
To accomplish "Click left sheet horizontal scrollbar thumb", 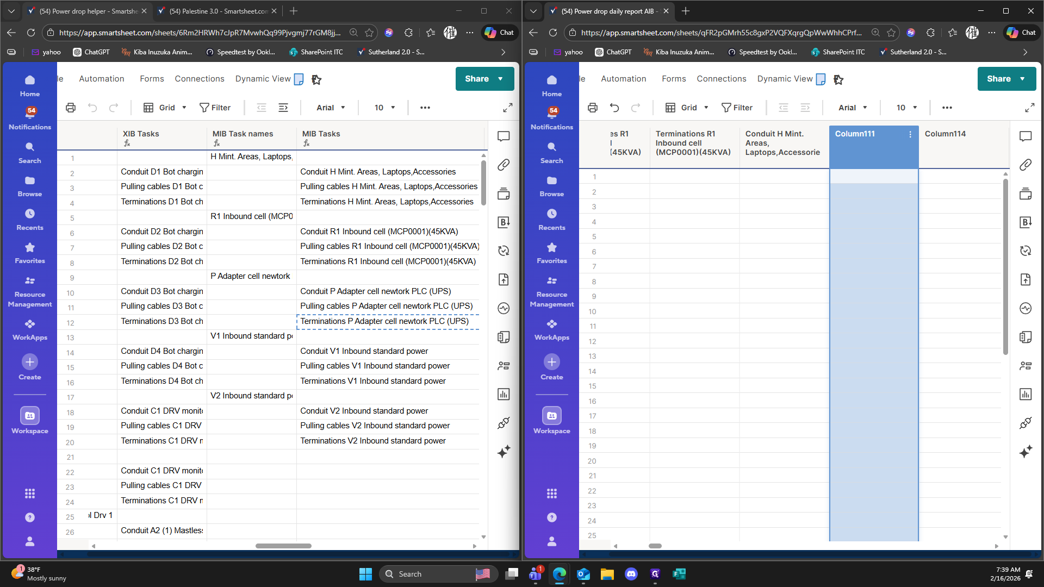I will [283, 546].
